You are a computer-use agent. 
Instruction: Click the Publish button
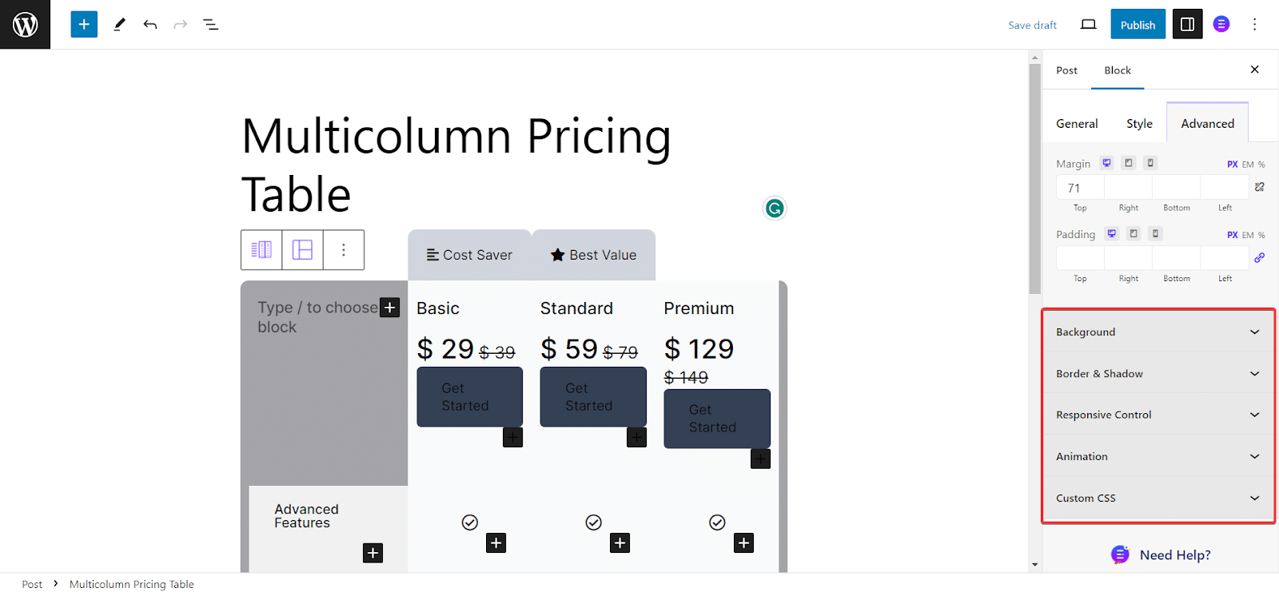pos(1138,25)
